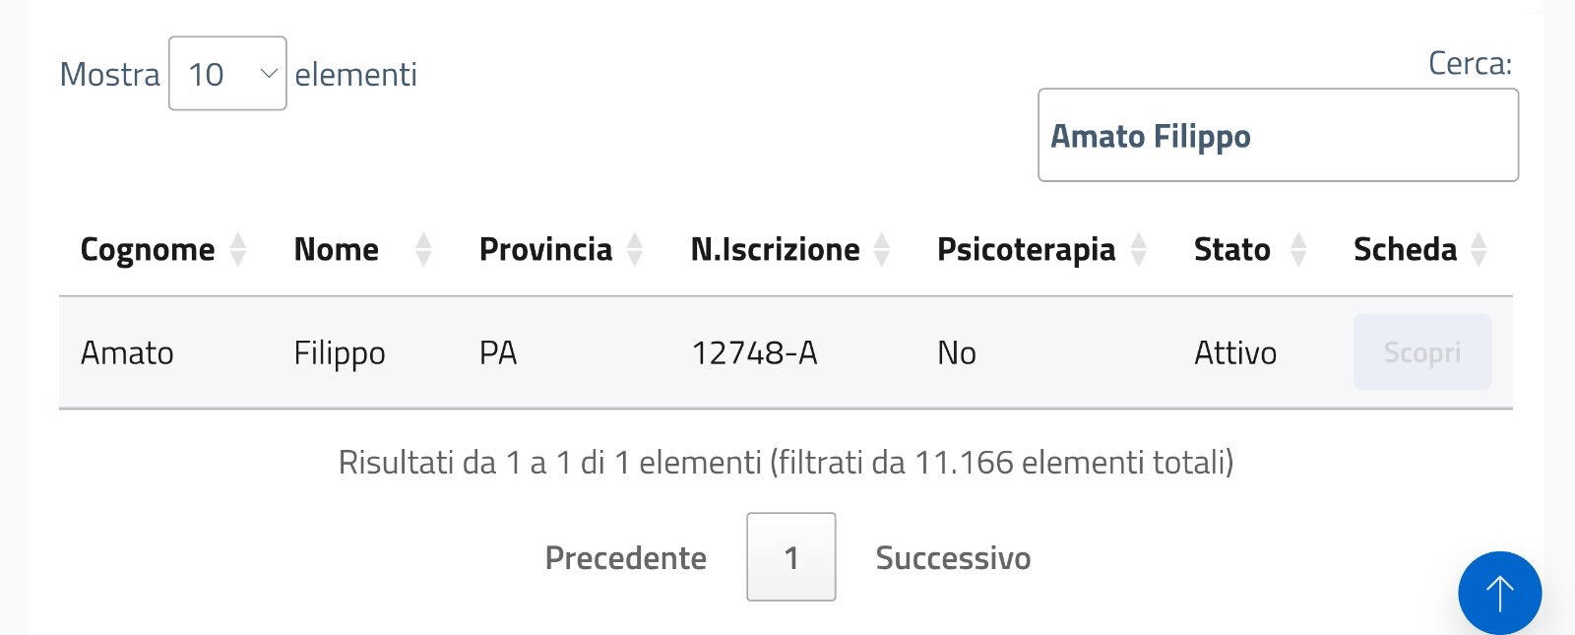Click the Attivo status cell
The width and height of the screenshot is (1575, 635).
[x=1235, y=352]
